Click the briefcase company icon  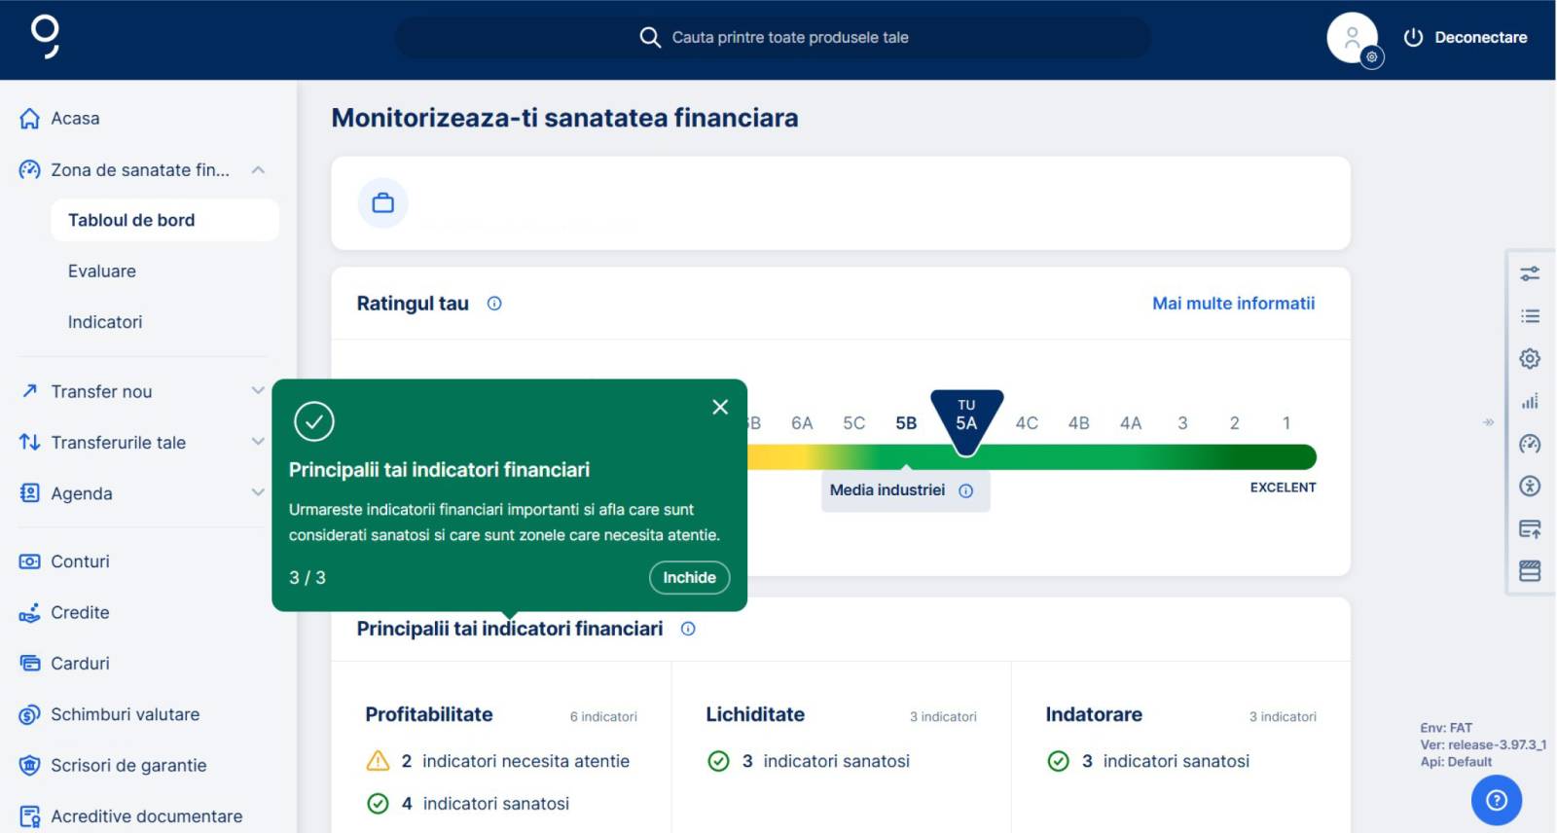(383, 202)
